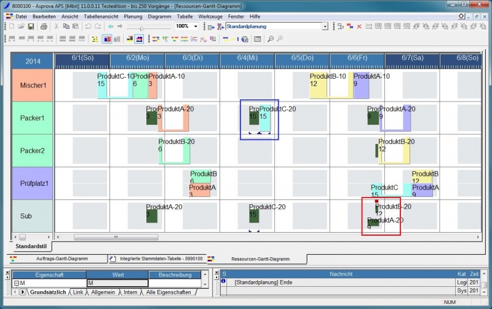Collapse the M property tree node
Viewport: 492px width, 309px height.
click(15, 283)
